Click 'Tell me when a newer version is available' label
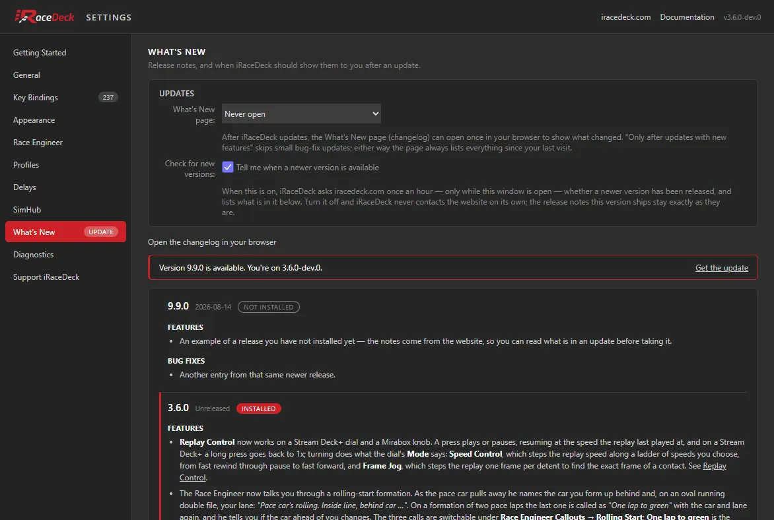This screenshot has height=520, width=774. click(308, 168)
